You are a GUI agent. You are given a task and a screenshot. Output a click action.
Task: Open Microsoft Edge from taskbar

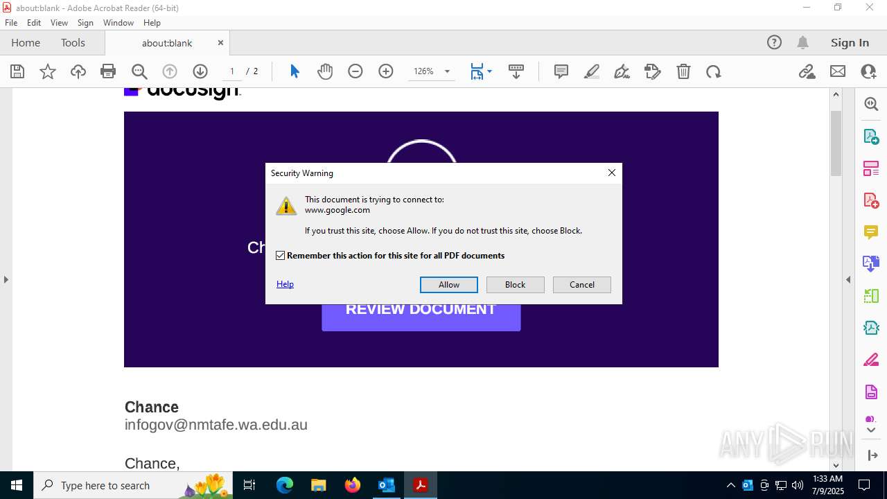[x=285, y=485]
